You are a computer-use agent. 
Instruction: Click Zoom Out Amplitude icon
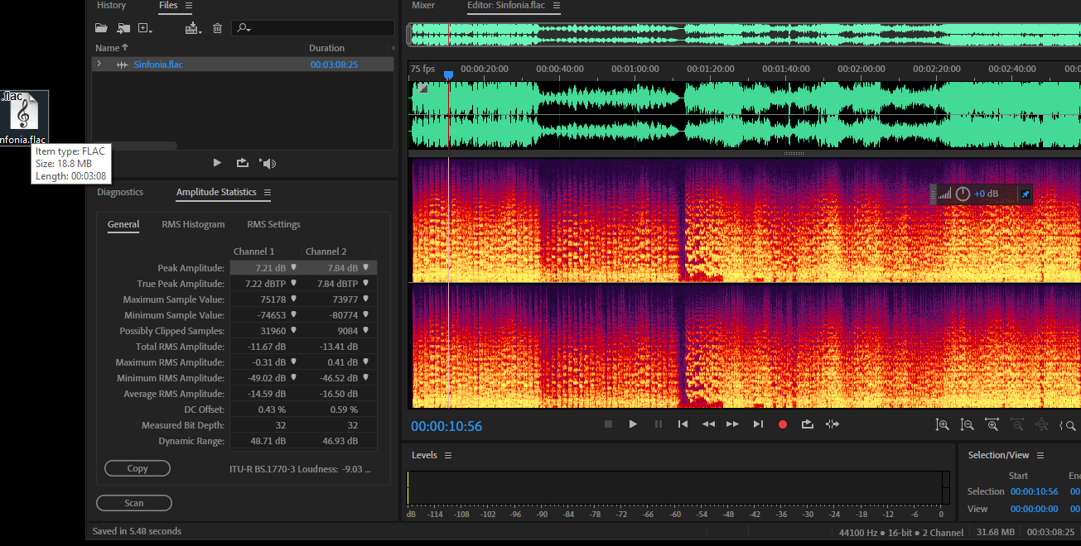[x=967, y=424]
